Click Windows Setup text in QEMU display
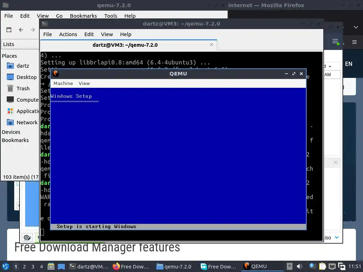Image resolution: width=363 pixels, height=272 pixels. point(71,96)
